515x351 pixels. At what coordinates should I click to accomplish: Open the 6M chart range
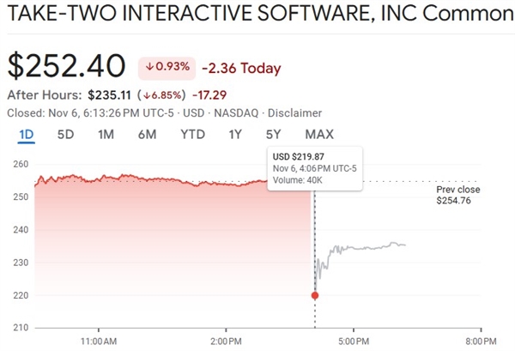147,134
